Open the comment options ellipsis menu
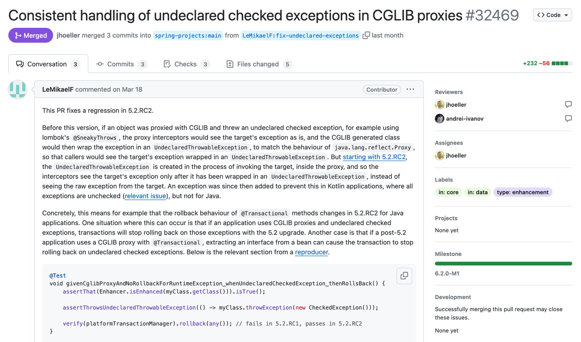The height and width of the screenshot is (342, 581). click(x=410, y=89)
